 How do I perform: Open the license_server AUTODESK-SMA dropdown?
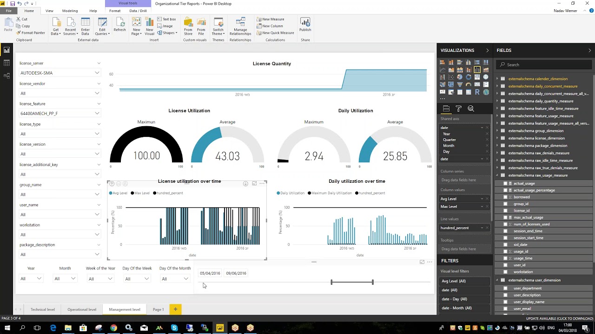pos(60,73)
